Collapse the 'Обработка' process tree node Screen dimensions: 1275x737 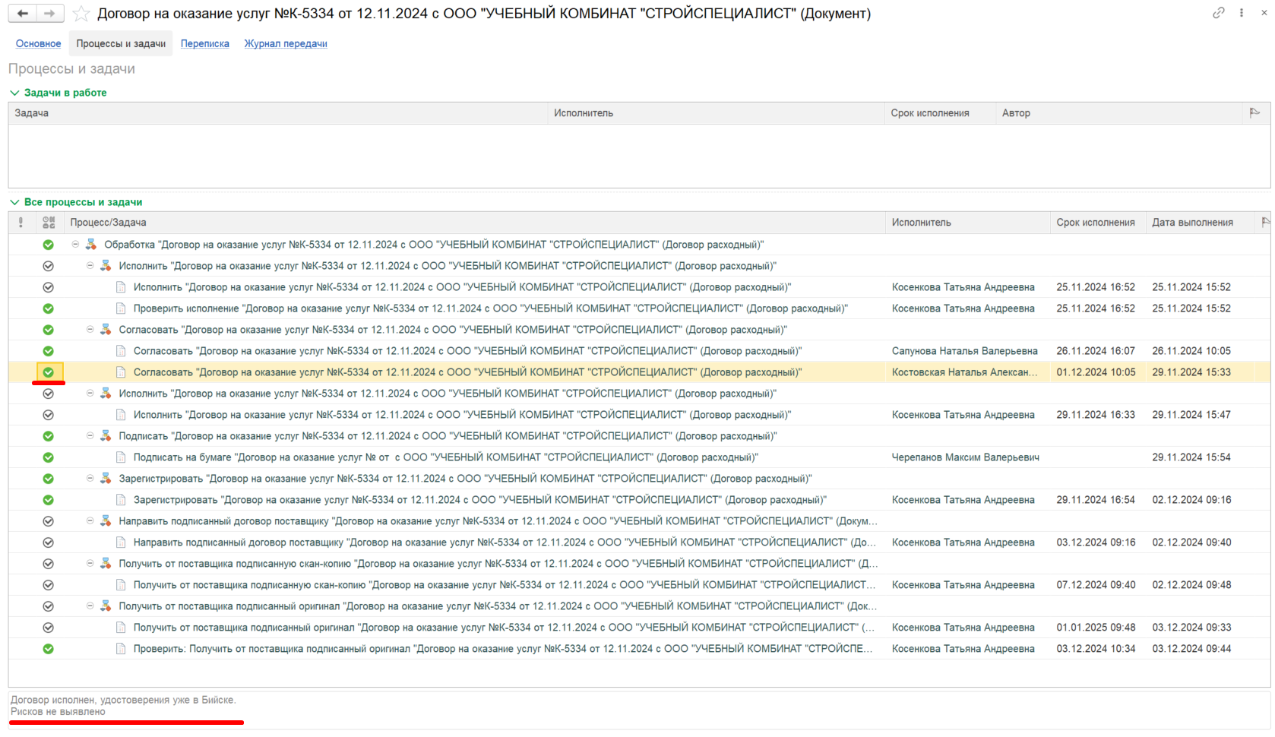(75, 245)
